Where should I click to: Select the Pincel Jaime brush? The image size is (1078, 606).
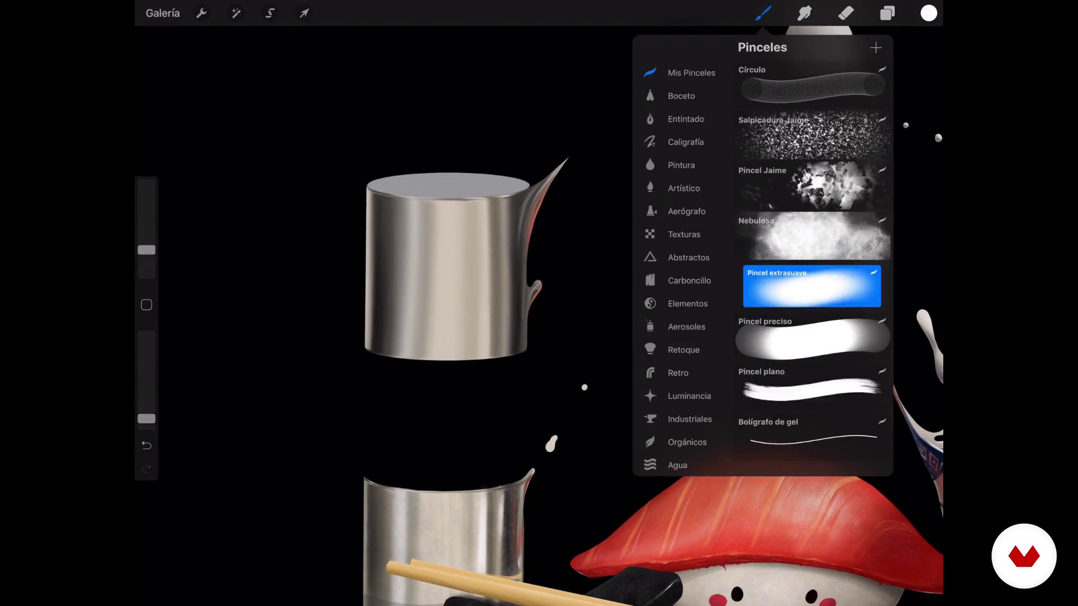tap(812, 186)
